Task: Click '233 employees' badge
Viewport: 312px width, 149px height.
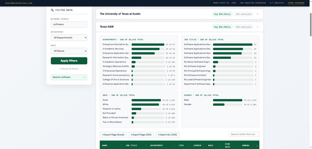Action: click(x=244, y=14)
